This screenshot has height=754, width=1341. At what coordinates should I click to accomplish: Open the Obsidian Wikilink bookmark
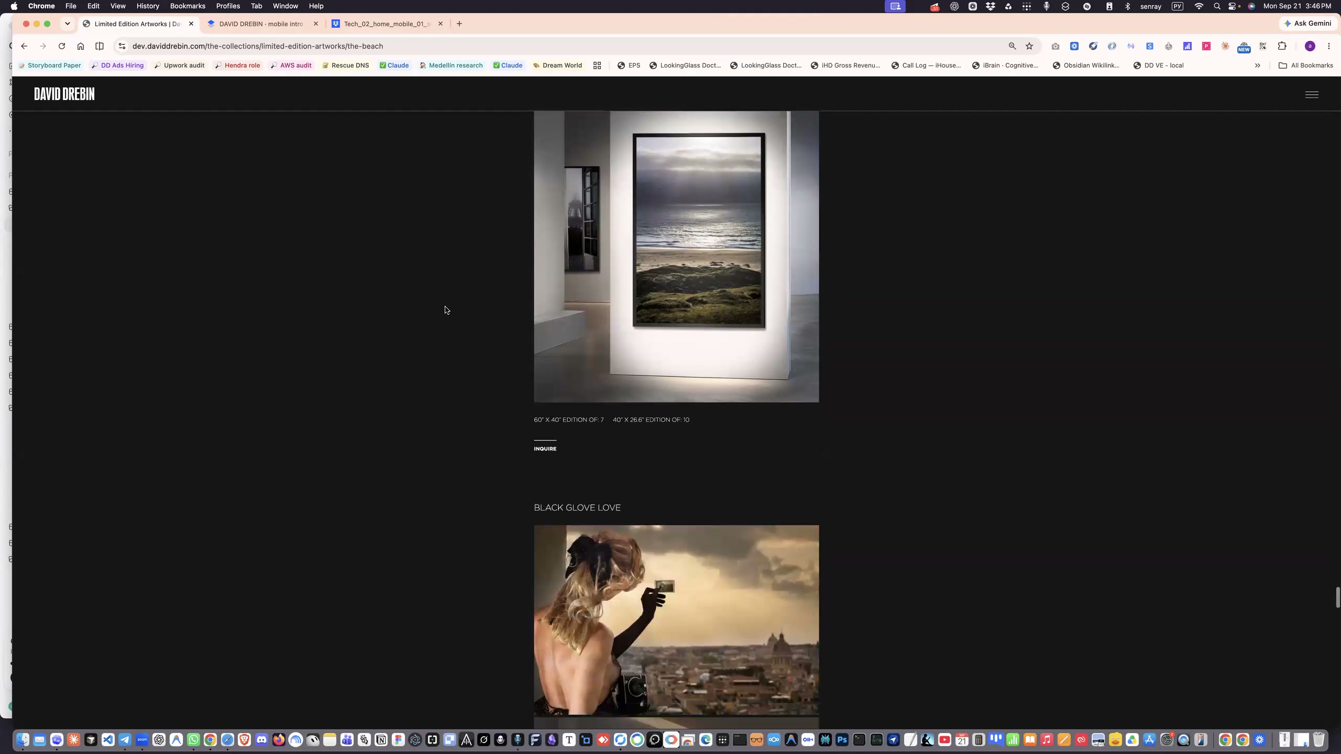coord(1086,65)
